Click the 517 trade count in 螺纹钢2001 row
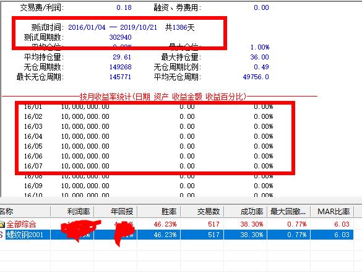Screen dimensions: 362x273 (x=213, y=235)
